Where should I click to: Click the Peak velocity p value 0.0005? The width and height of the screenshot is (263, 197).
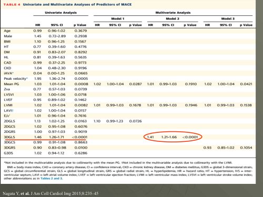pos(81,79)
